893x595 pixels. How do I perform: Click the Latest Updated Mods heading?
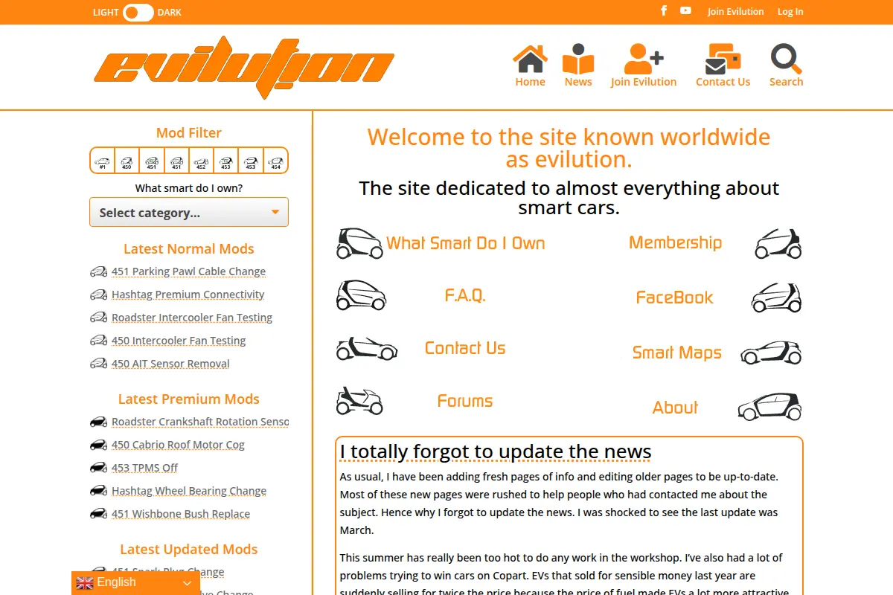pyautogui.click(x=189, y=550)
